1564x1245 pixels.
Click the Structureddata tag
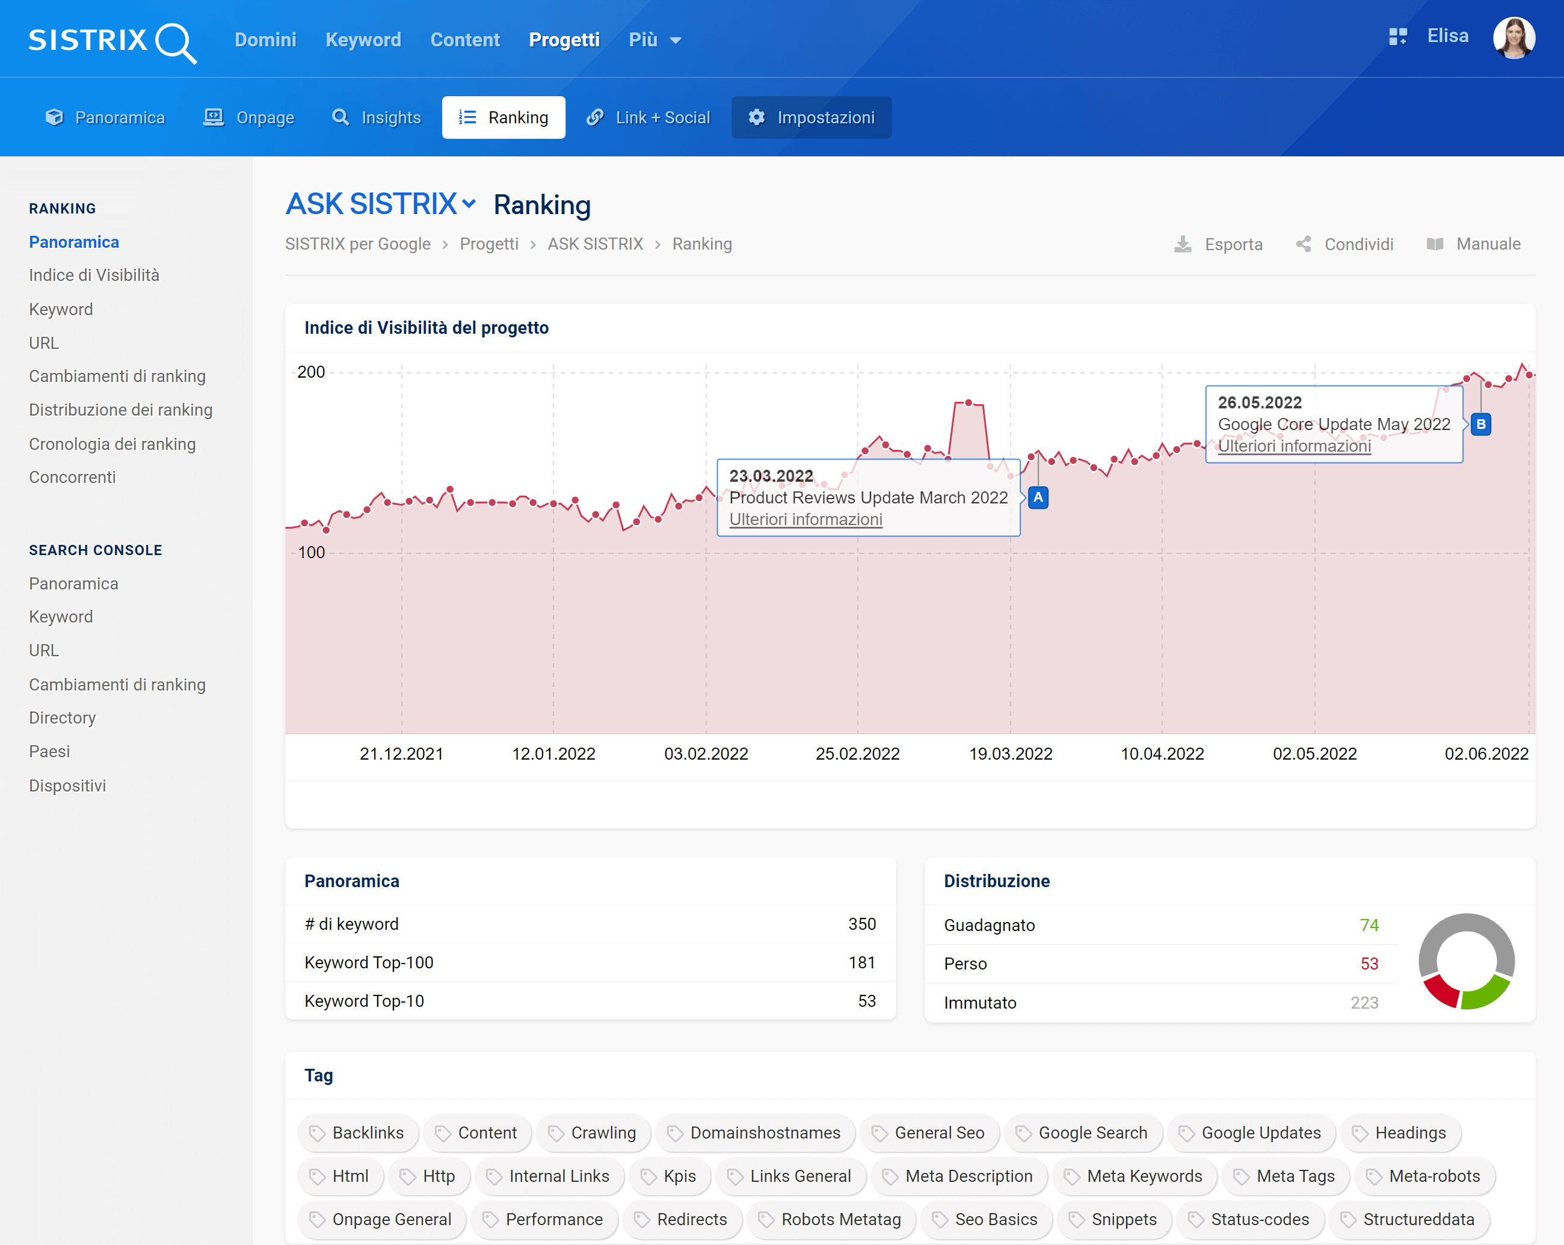point(1409,1220)
